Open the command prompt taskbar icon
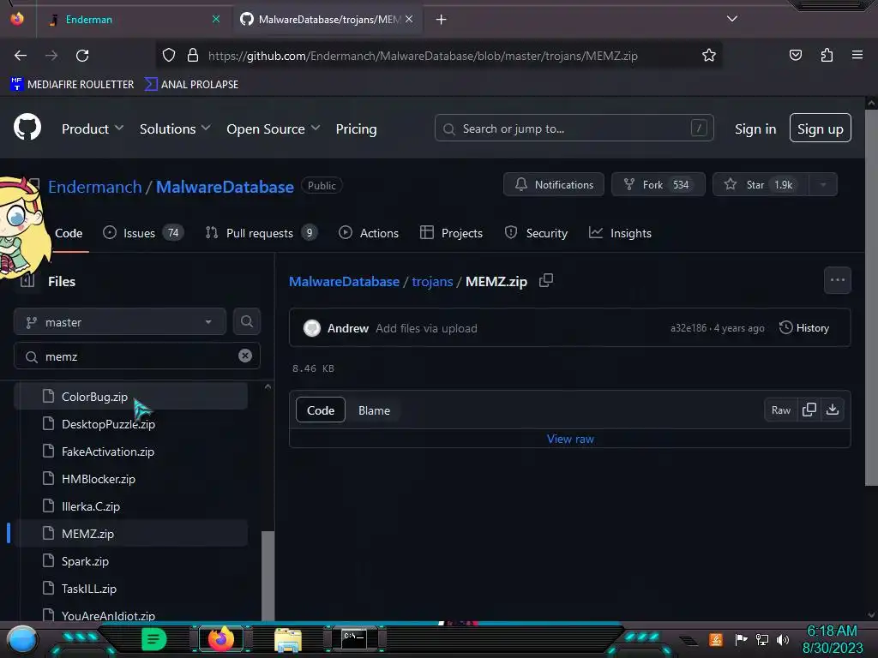Screen dimensions: 878x658 tap(354, 639)
